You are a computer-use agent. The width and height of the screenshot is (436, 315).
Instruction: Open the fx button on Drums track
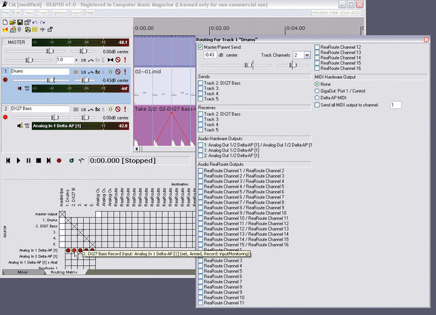coord(97,71)
